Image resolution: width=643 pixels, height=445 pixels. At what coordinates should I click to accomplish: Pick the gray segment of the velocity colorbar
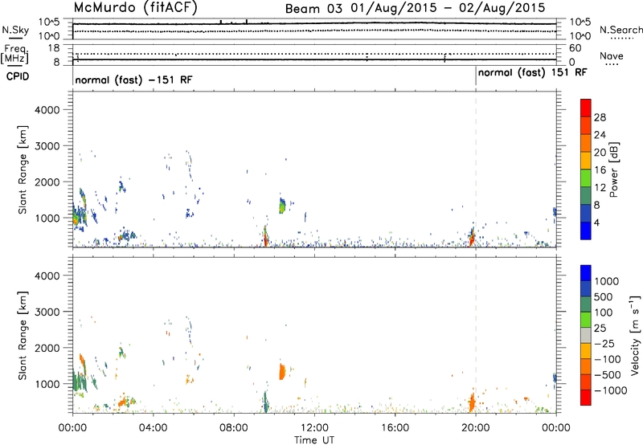[586, 335]
